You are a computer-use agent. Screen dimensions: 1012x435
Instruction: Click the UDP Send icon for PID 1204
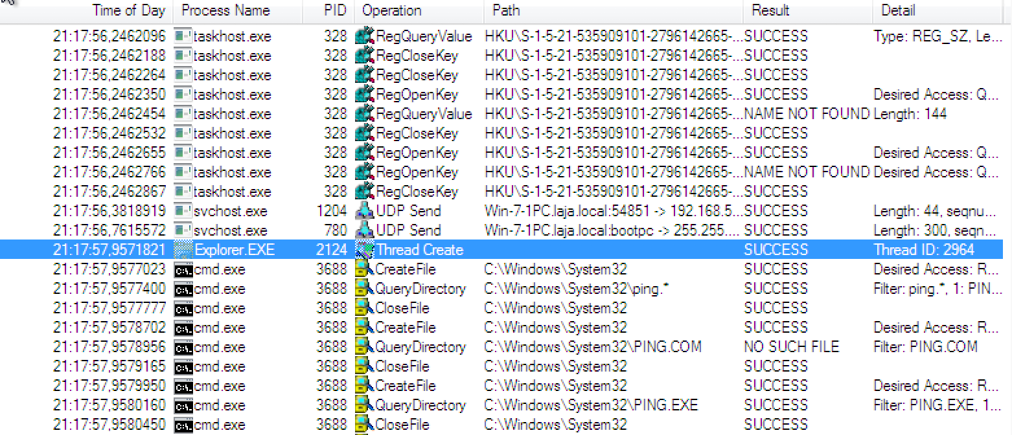[365, 211]
